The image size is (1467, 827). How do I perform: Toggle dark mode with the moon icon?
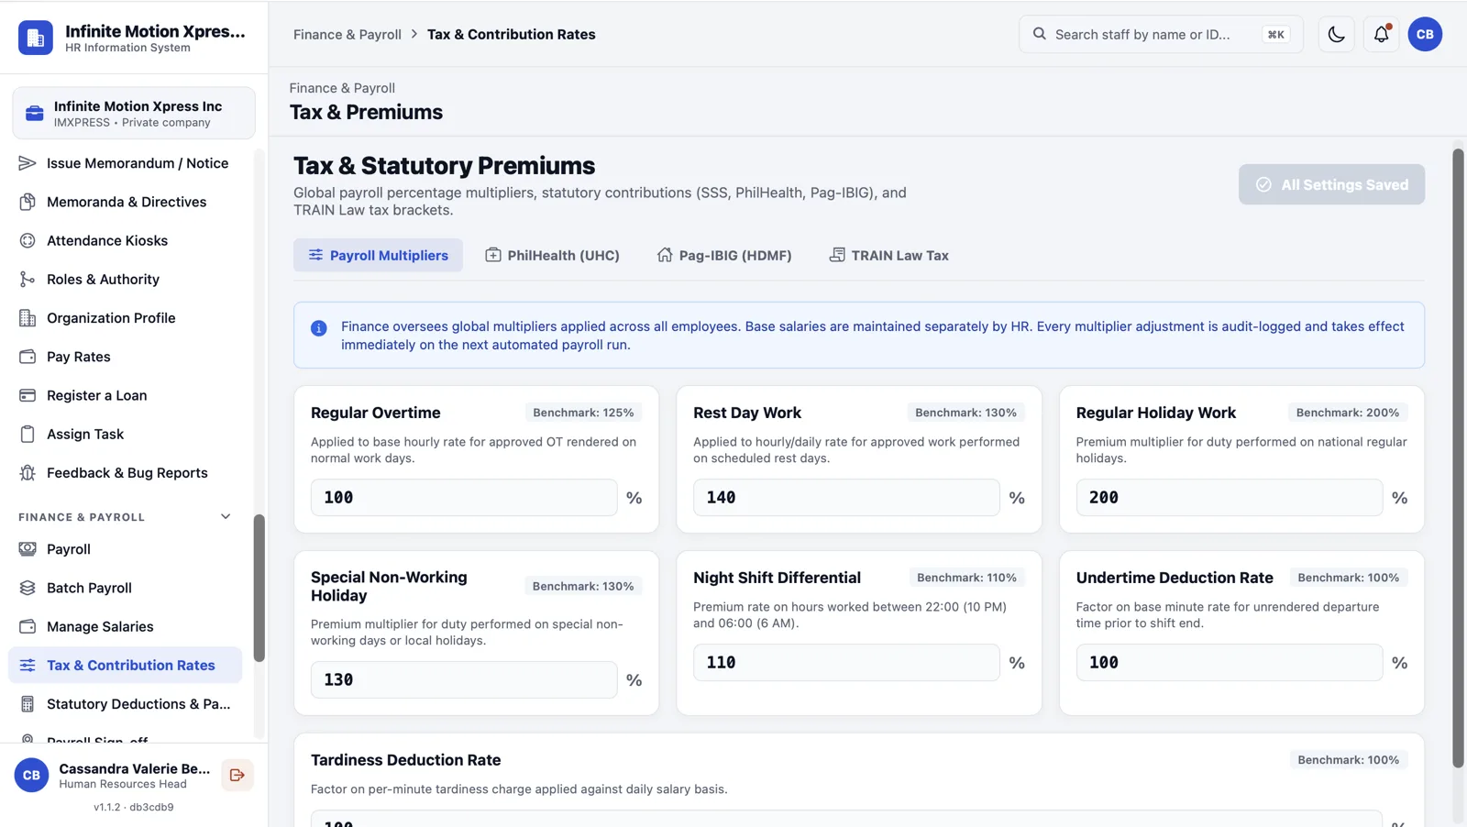click(1336, 34)
